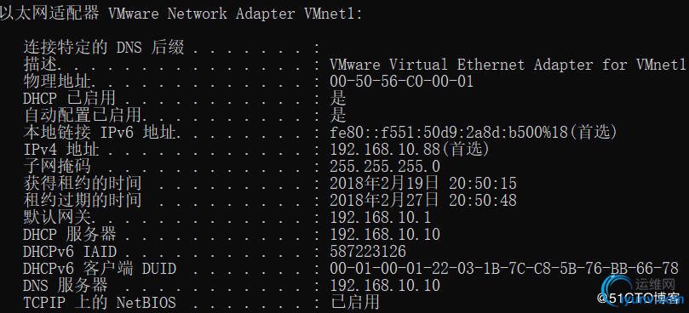Click the subnet mask 255.255.255.0 value

384,167
